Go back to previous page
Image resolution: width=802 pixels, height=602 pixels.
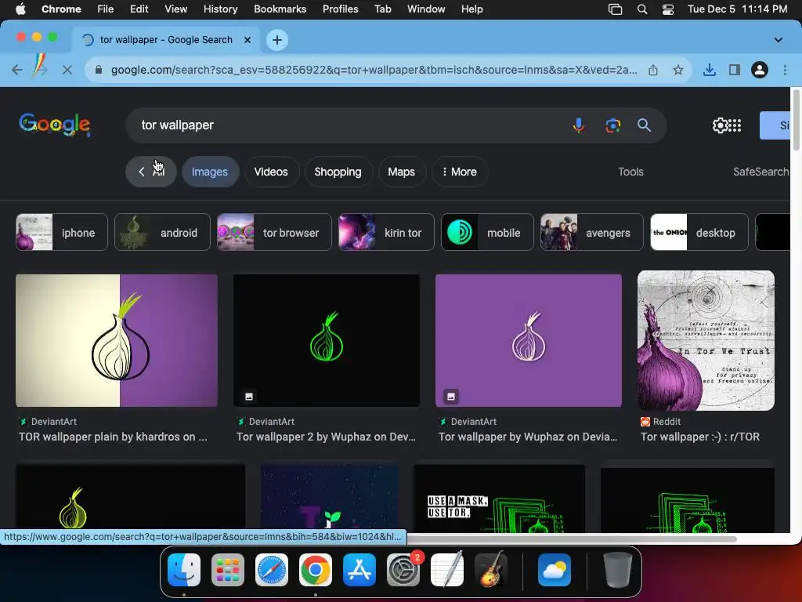(x=17, y=70)
